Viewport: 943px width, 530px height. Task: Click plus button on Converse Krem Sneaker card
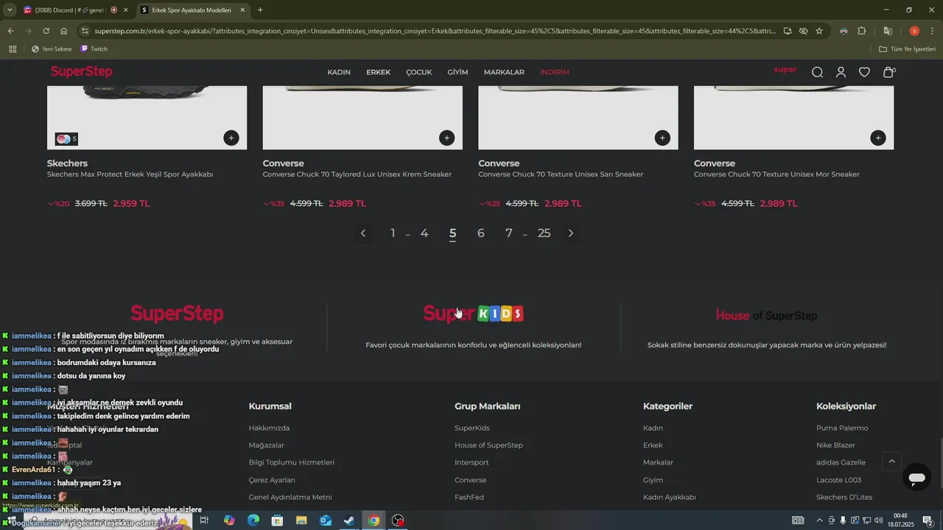click(x=446, y=138)
